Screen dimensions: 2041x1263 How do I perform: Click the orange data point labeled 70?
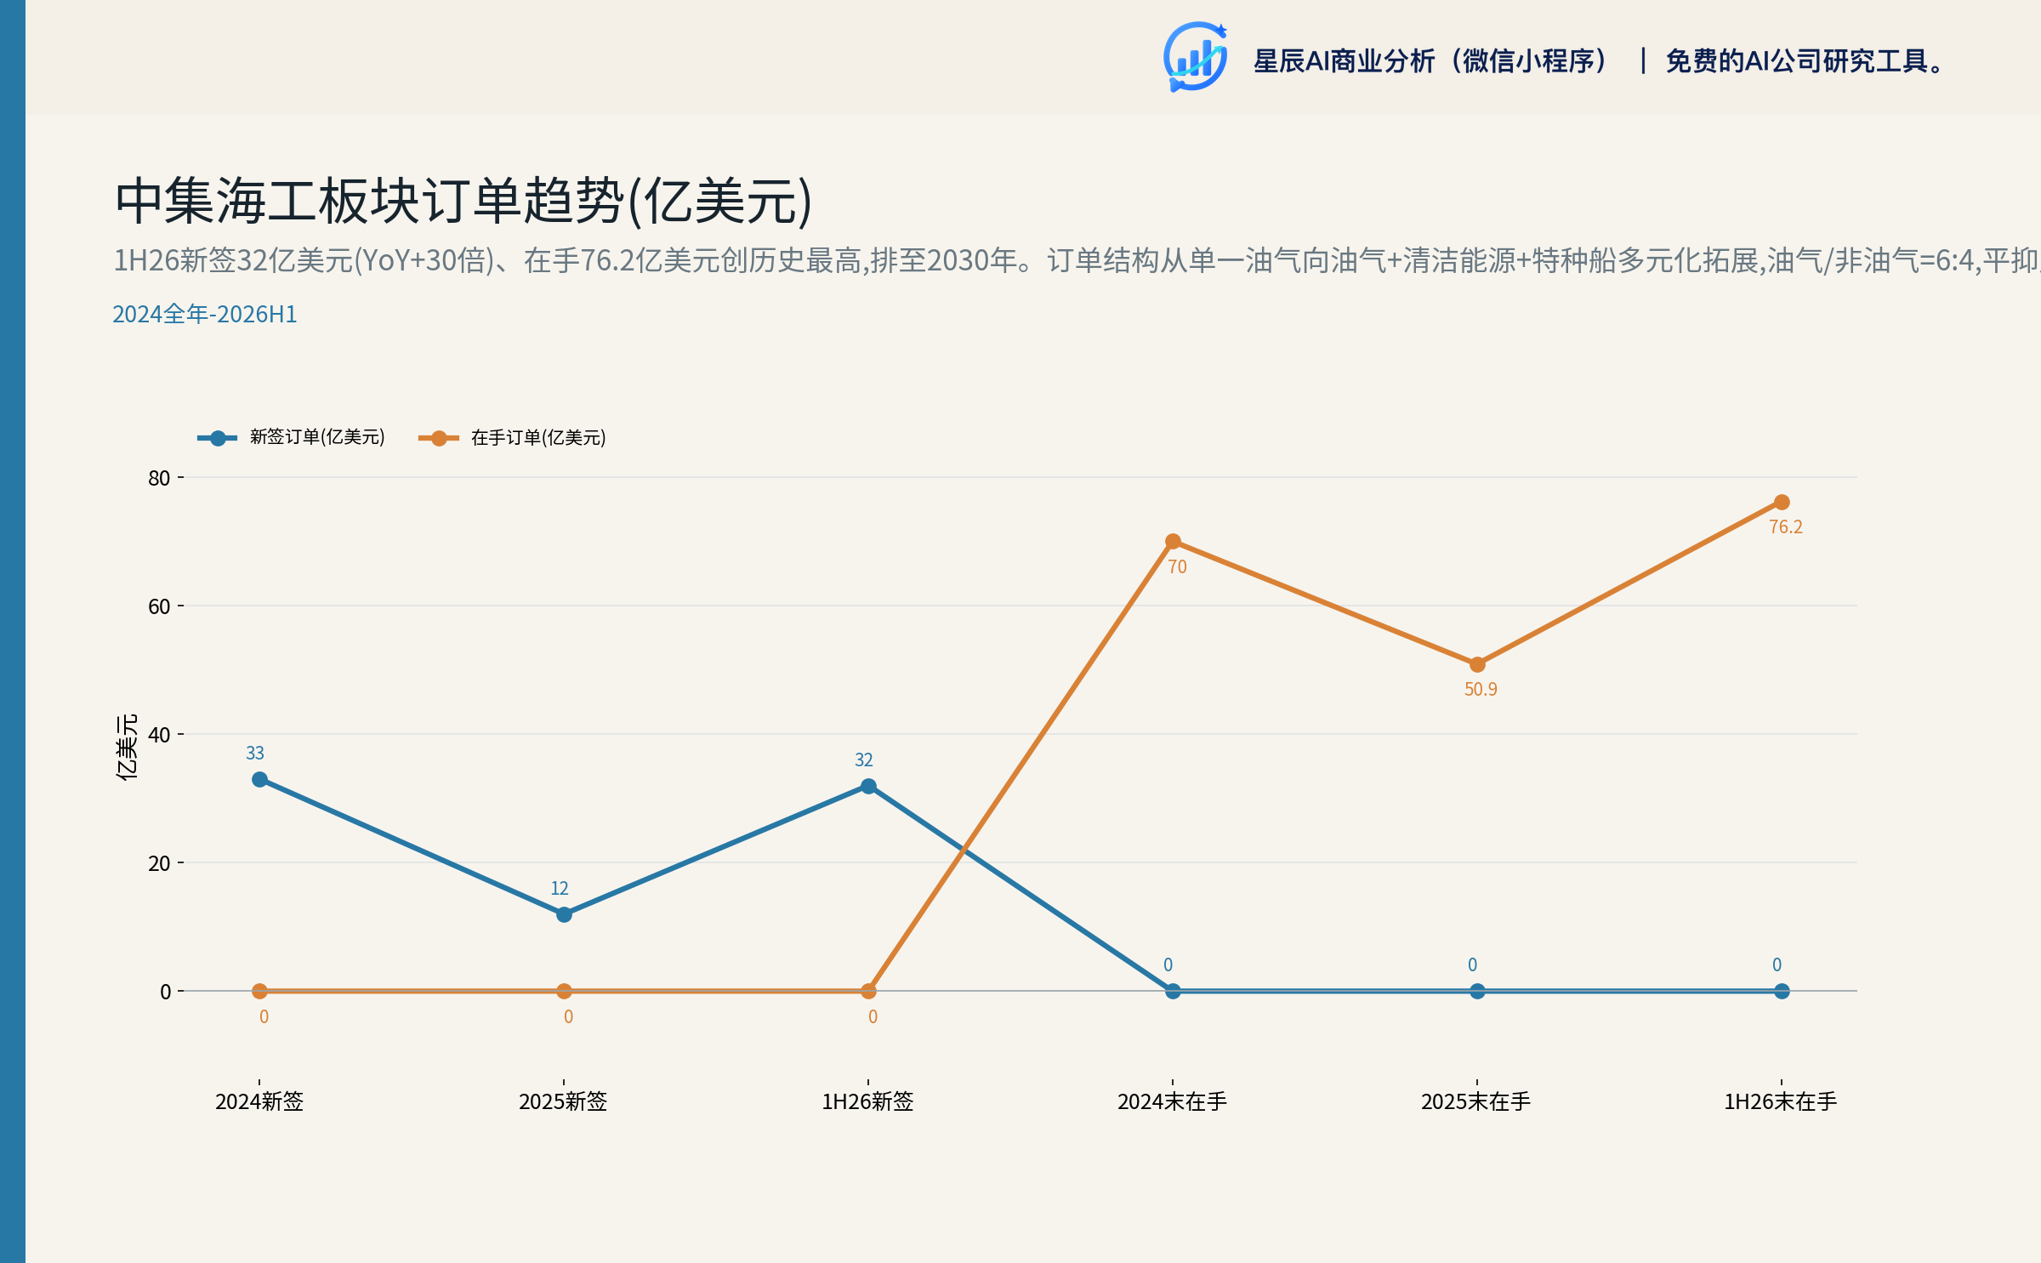1173,542
